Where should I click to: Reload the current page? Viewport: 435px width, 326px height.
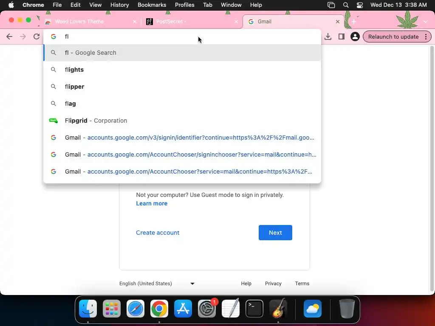pos(37,37)
